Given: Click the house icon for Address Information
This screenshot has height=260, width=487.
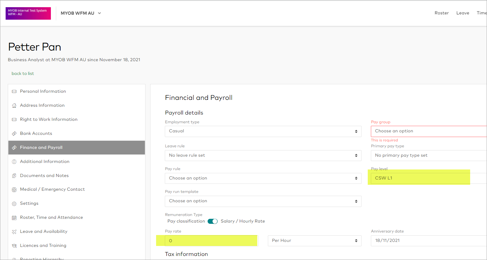Looking at the screenshot, I should (14, 105).
